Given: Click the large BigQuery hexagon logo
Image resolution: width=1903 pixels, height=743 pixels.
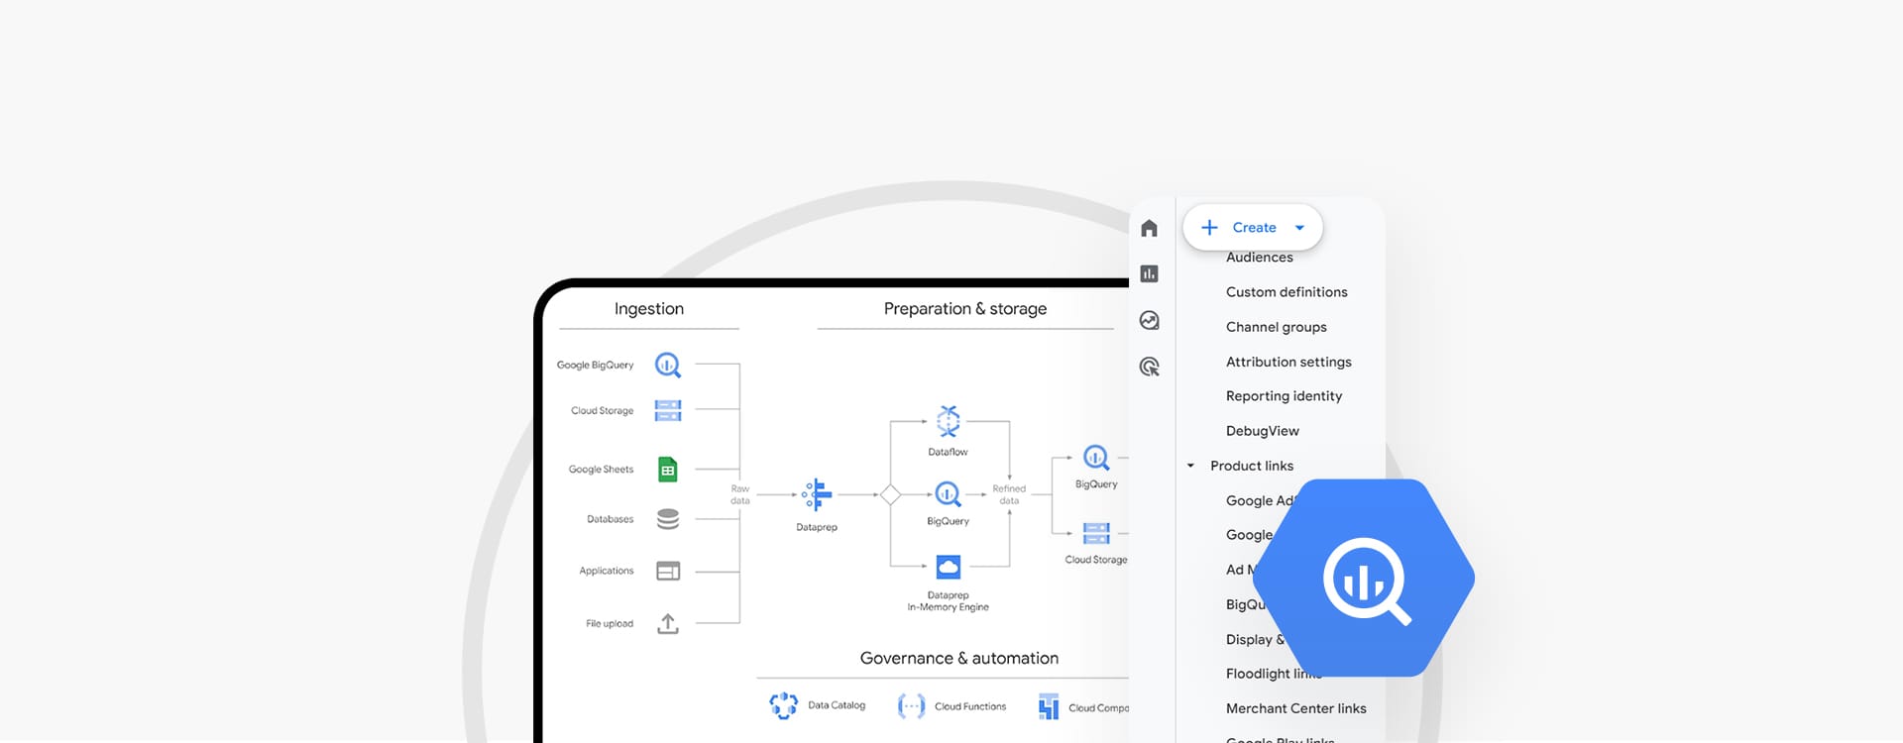Looking at the screenshot, I should (x=1365, y=579).
